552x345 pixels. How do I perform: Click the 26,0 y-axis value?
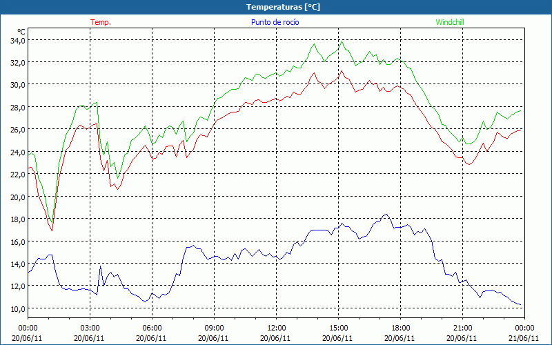18,130
